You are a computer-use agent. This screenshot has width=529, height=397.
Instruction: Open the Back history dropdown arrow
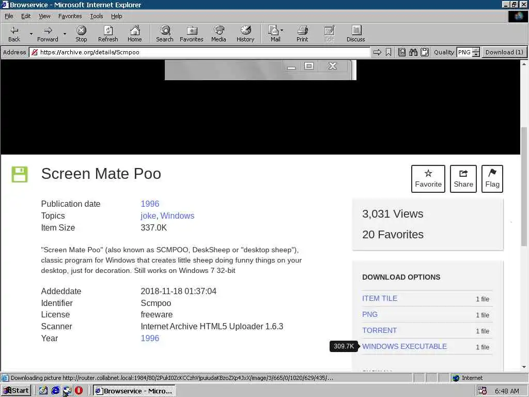[x=31, y=34]
